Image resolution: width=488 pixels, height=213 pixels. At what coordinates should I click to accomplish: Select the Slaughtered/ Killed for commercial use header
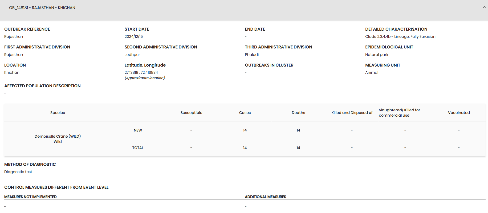point(399,113)
